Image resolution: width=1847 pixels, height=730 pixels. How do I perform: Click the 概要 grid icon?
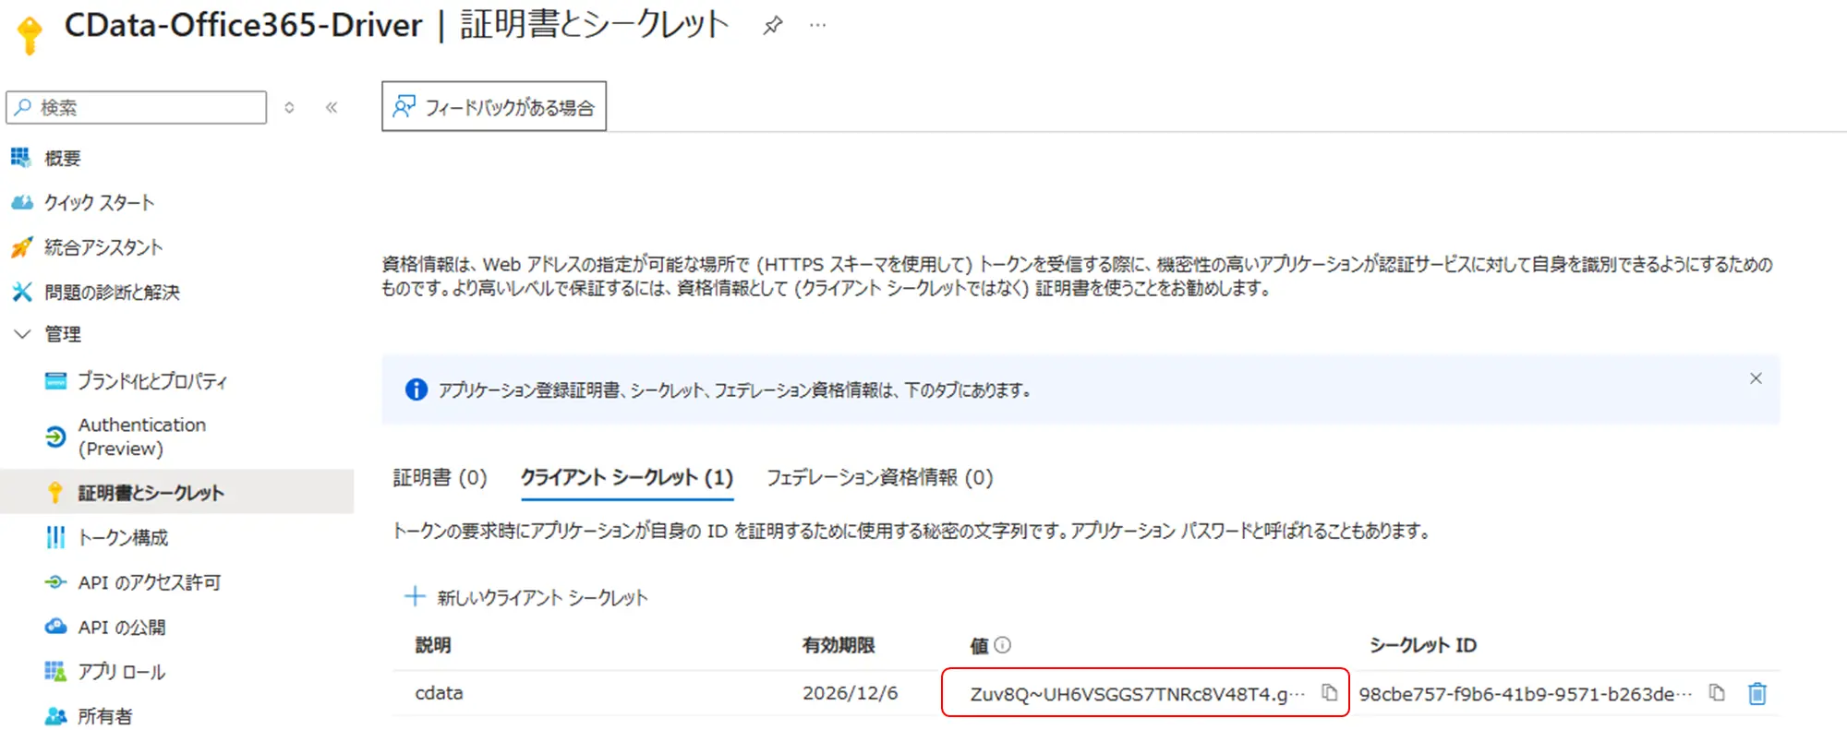20,158
